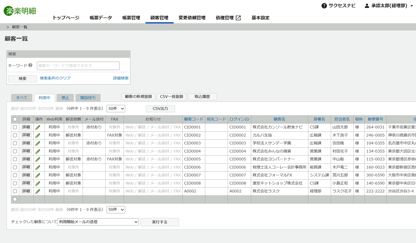Open the サクセスナビ help icon
Image resolution: width=416 pixels, height=243 pixels.
pos(324,6)
